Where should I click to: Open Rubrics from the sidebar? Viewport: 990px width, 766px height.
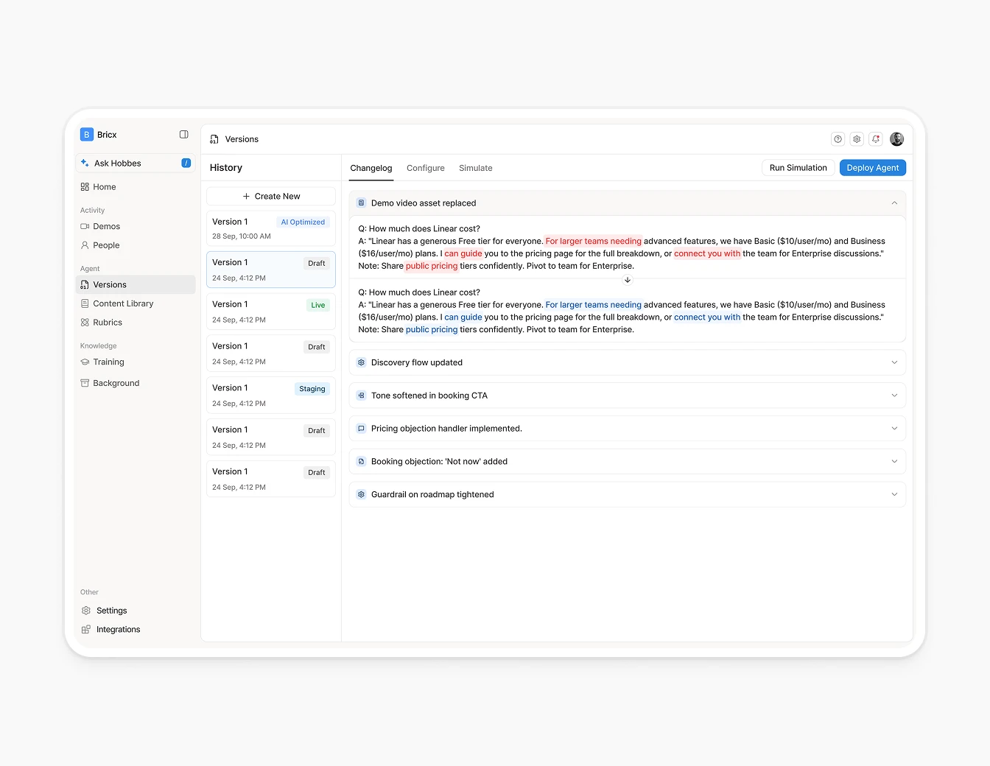point(108,323)
